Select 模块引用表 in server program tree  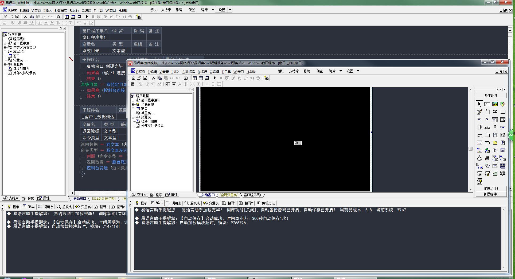[x=149, y=121]
